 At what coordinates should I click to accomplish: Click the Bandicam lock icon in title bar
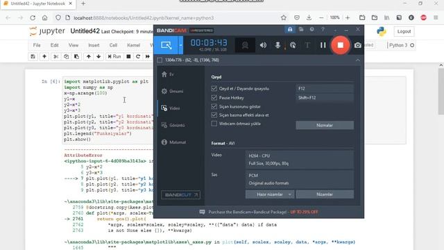290,29
